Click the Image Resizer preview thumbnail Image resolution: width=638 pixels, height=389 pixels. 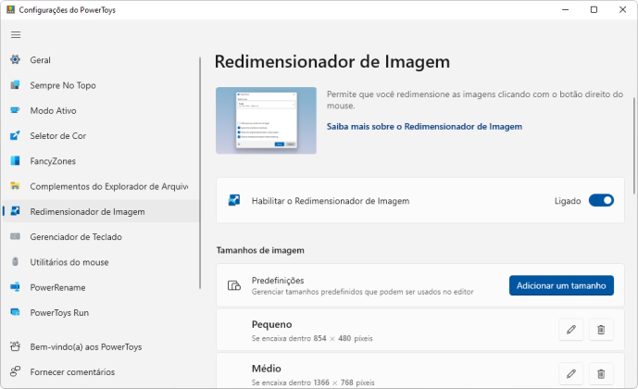[266, 120]
